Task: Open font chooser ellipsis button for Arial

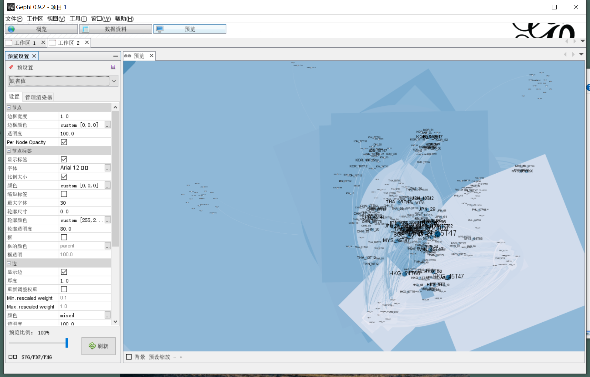Action: tap(107, 168)
